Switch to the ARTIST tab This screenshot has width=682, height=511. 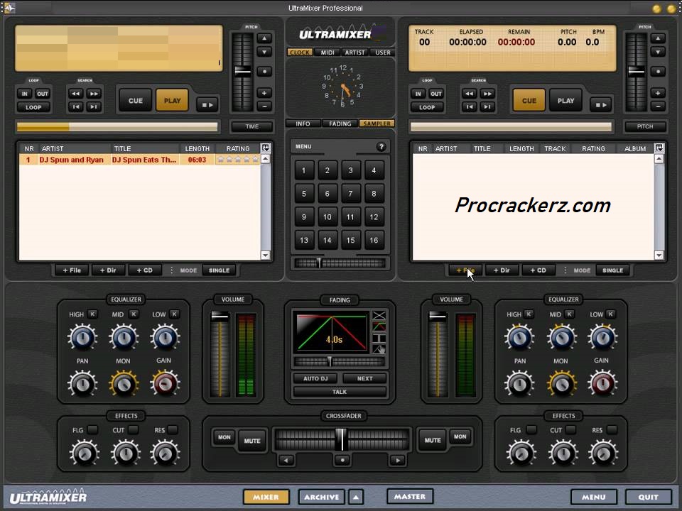click(355, 52)
